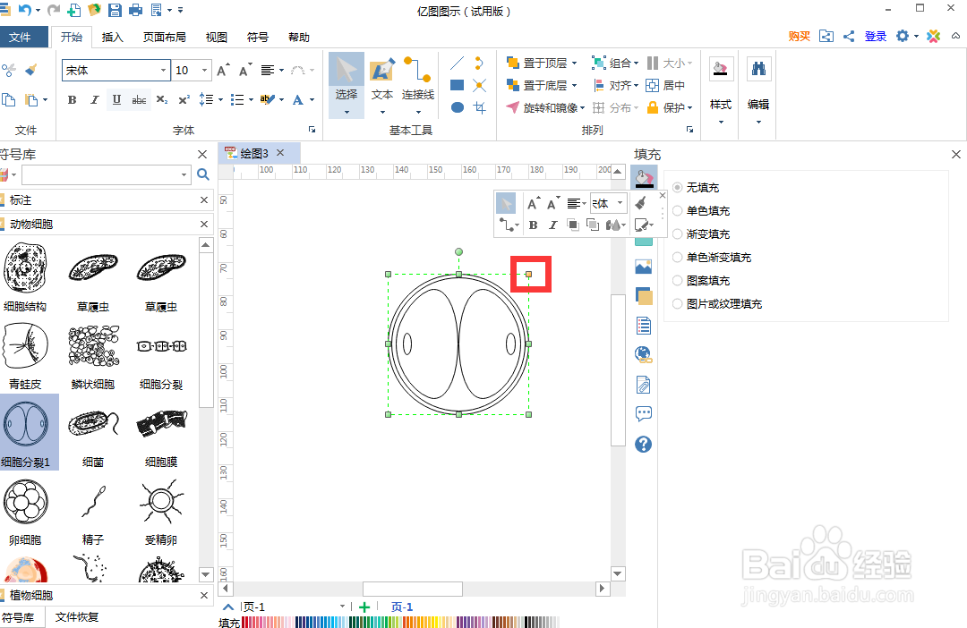This screenshot has width=967, height=628.
Task: Enable 单色填充 fill mode
Action: [x=677, y=210]
